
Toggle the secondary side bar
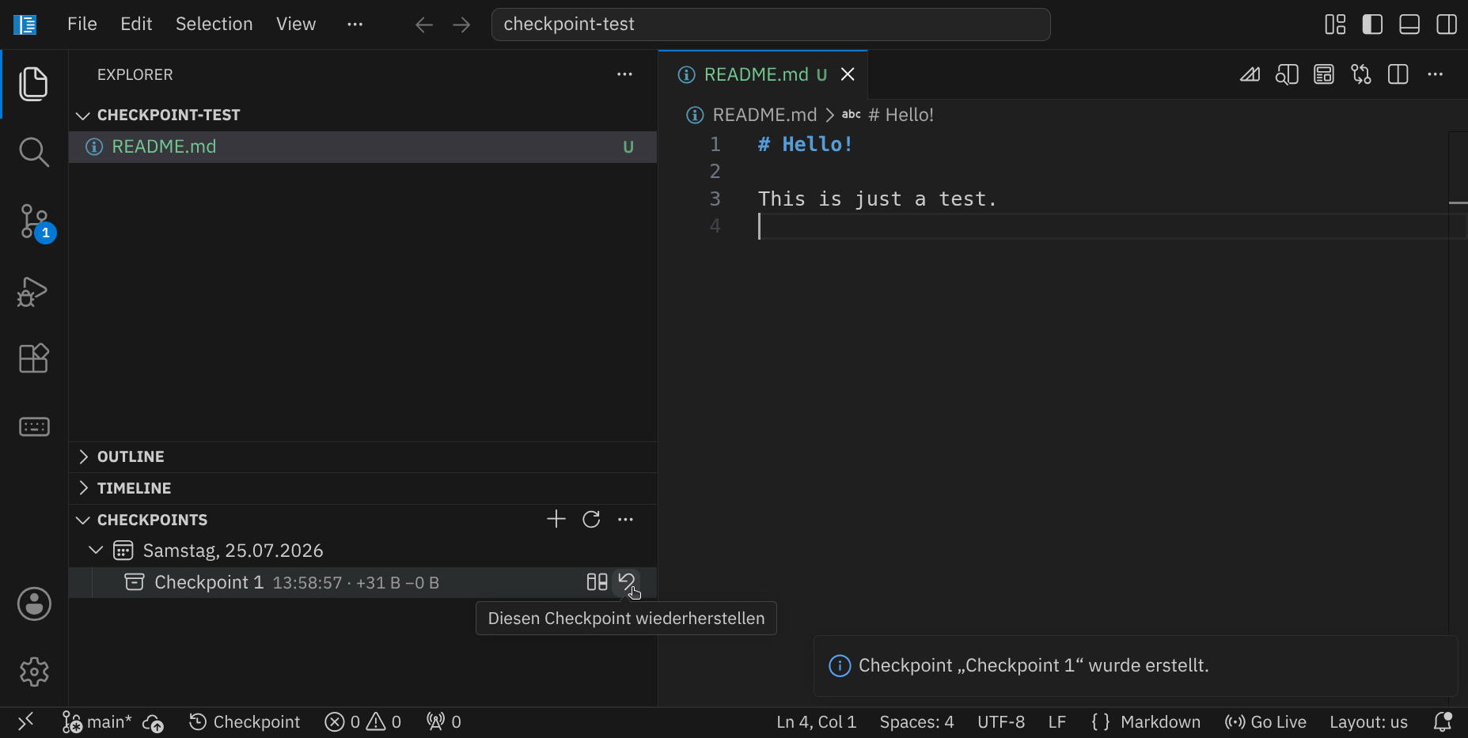[1447, 25]
